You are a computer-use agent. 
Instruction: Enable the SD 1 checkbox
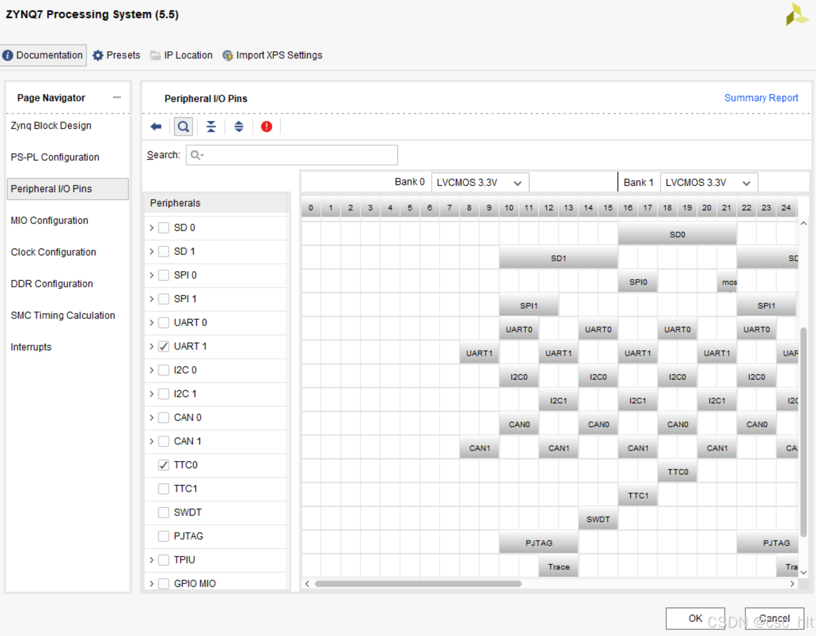point(164,252)
